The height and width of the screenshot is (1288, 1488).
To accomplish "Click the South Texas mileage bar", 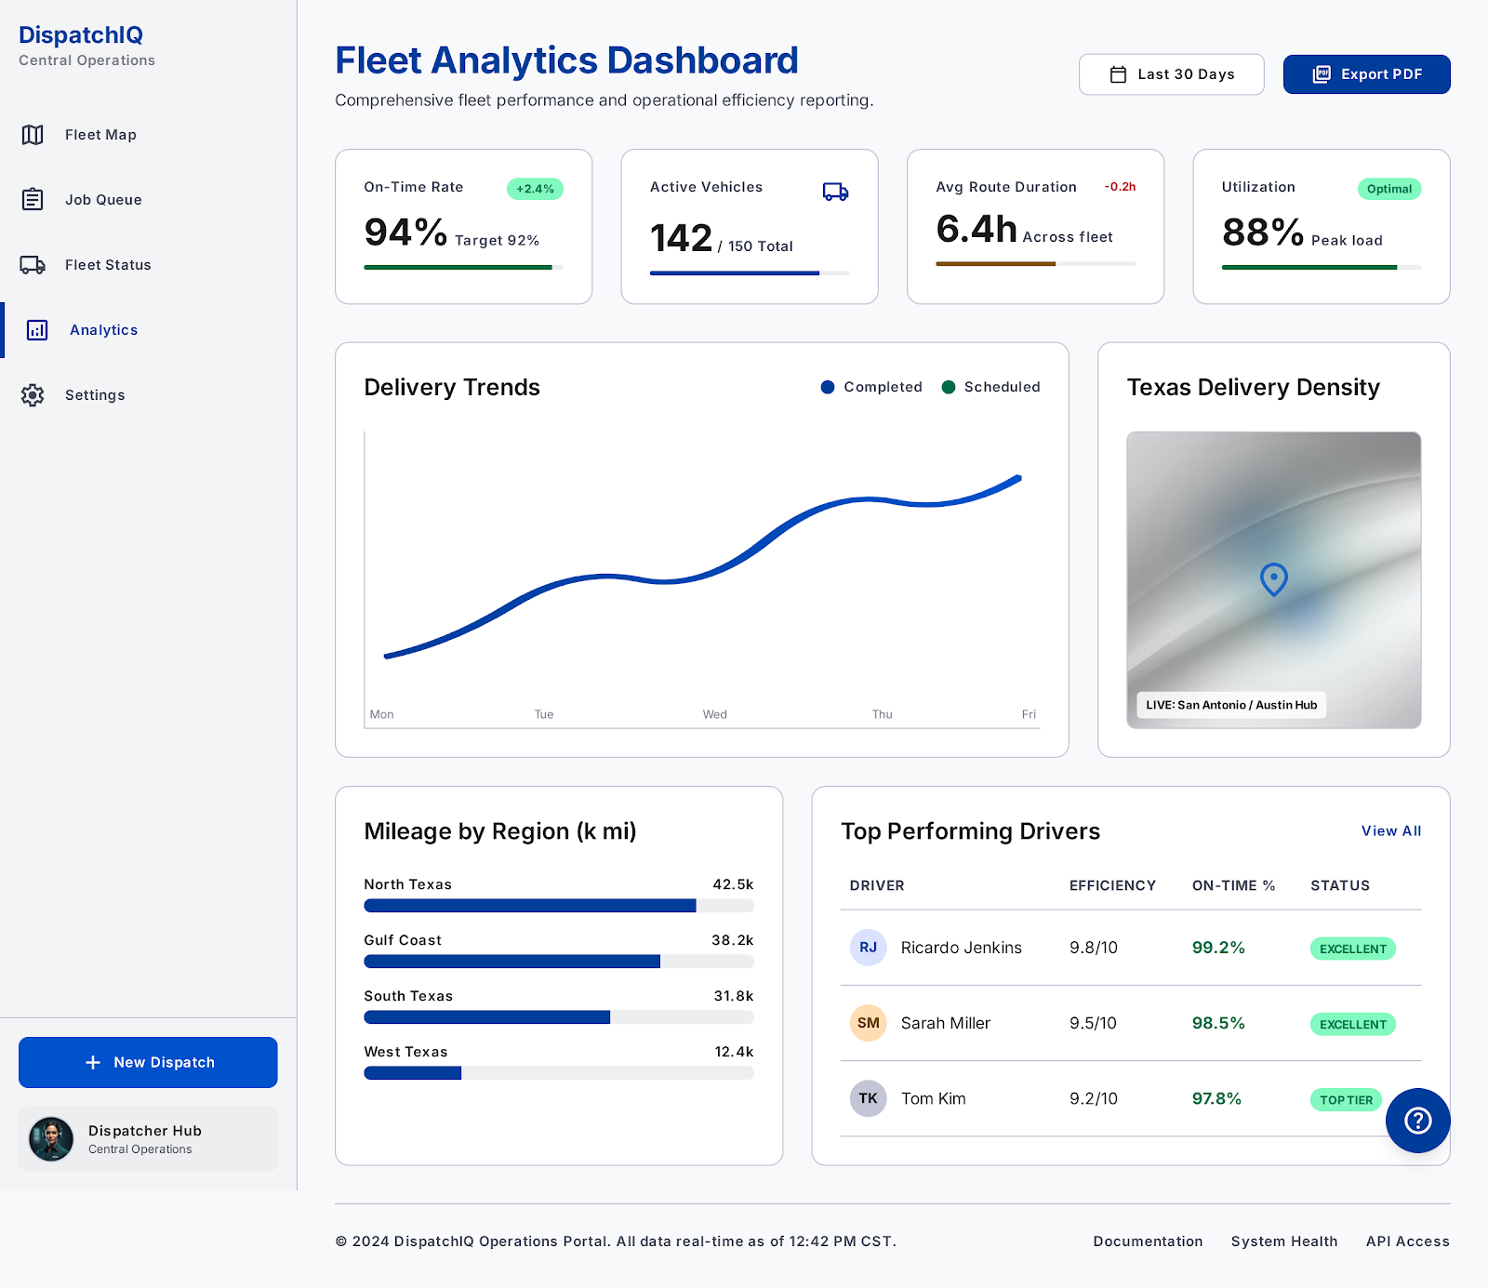I will 559,1017.
